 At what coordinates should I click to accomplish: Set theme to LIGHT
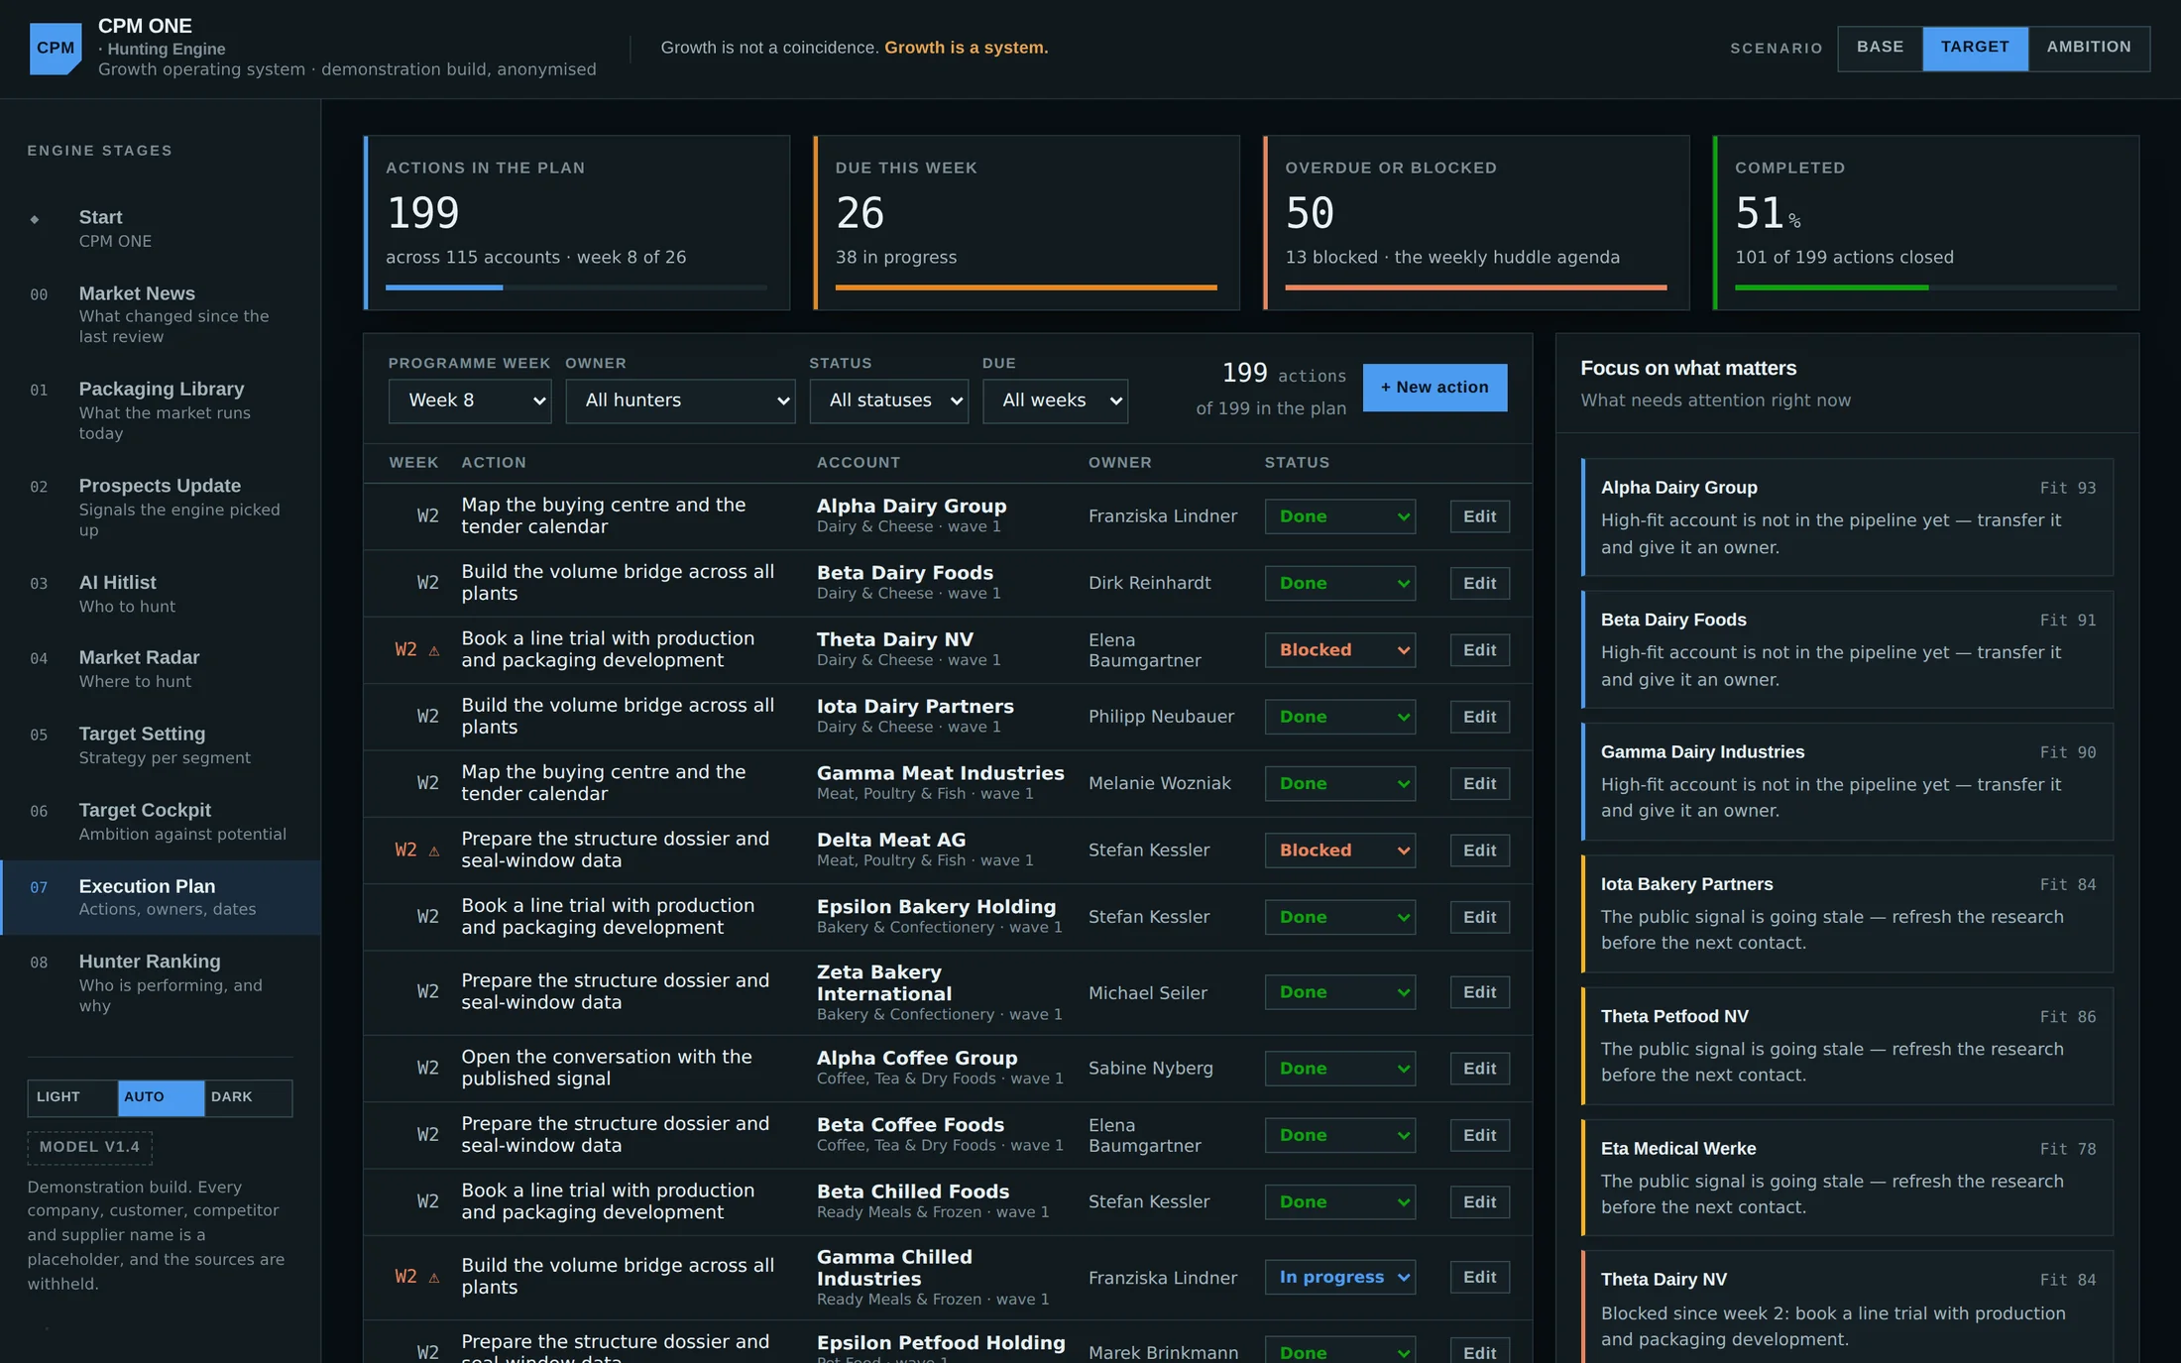coord(72,1097)
